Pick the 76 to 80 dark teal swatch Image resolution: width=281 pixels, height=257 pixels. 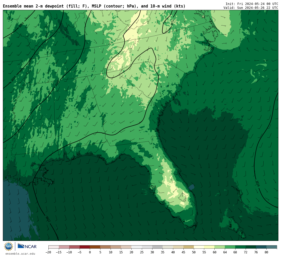(261, 247)
